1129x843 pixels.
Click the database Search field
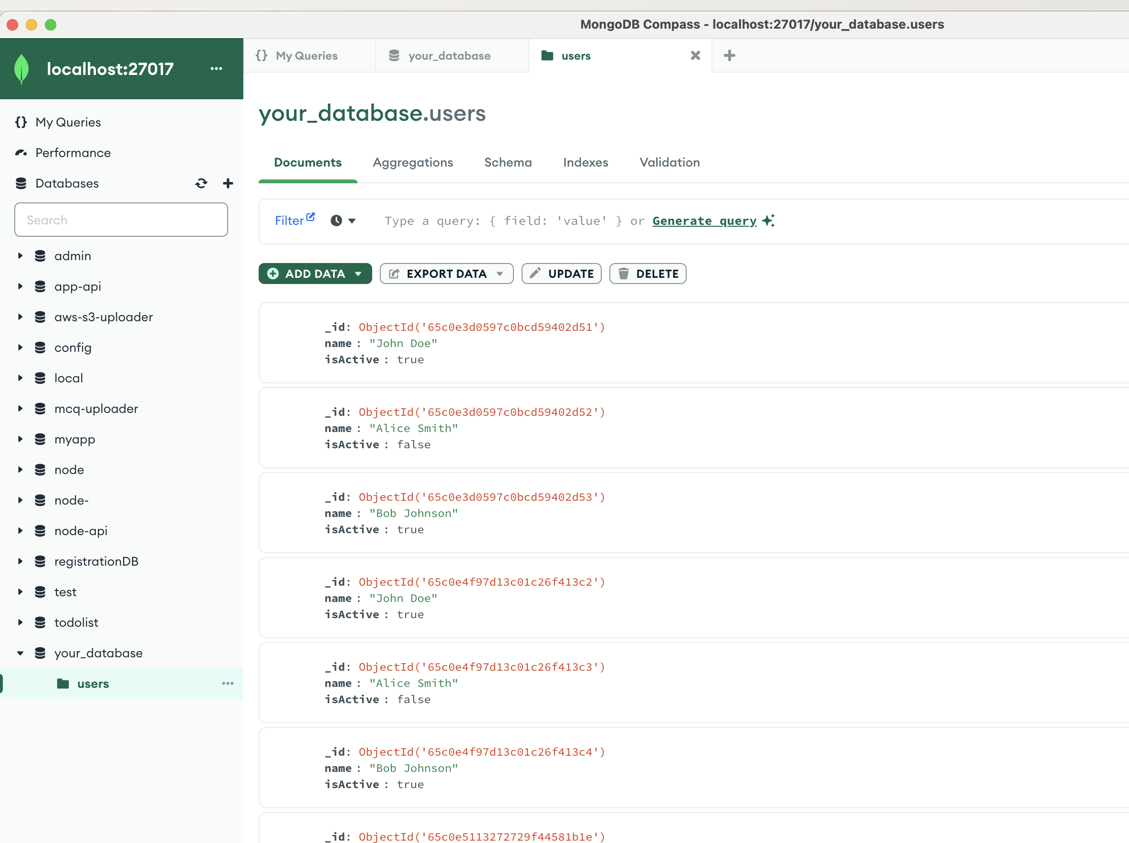click(121, 220)
